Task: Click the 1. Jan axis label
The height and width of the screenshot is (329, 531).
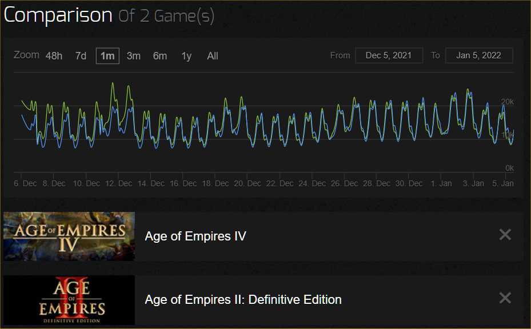Action: point(441,183)
